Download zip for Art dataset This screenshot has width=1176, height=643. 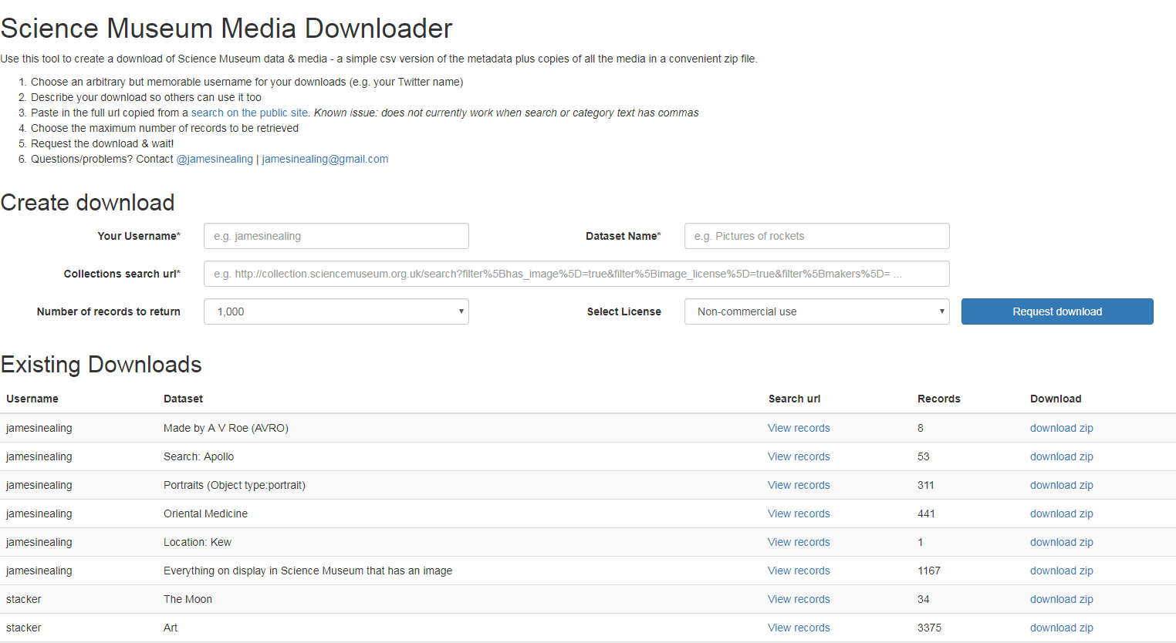tap(1062, 628)
